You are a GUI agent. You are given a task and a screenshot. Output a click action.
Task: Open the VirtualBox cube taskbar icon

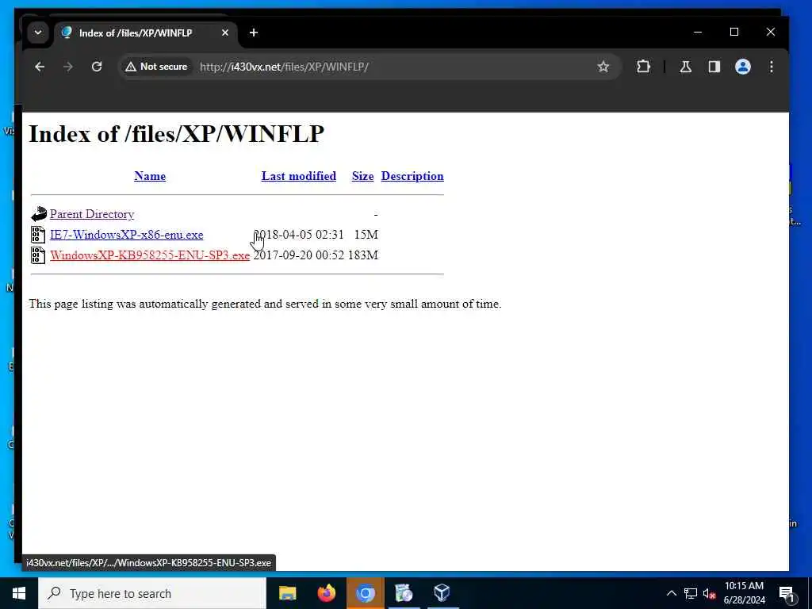click(x=442, y=593)
